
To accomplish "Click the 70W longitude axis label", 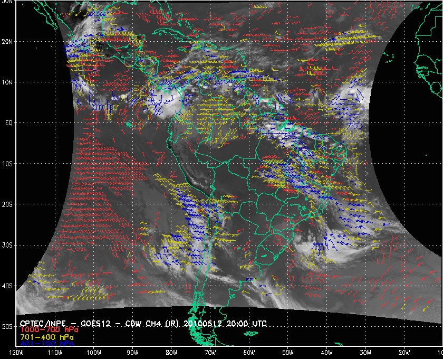I will pos(210,353).
